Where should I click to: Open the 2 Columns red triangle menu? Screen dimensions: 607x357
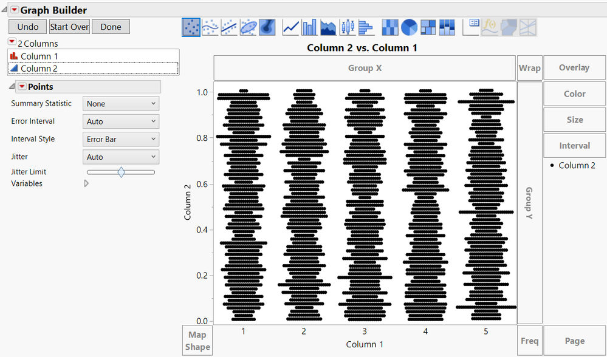[x=12, y=42]
